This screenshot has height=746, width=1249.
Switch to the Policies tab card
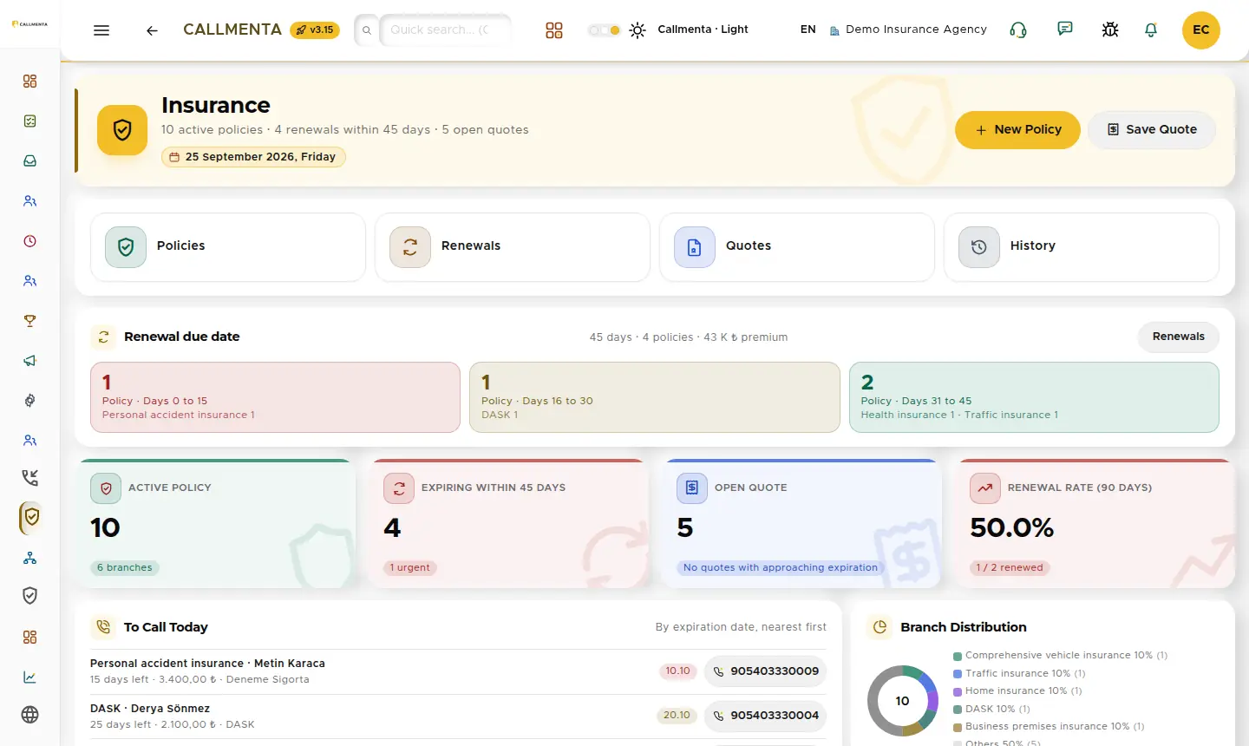[x=228, y=247]
